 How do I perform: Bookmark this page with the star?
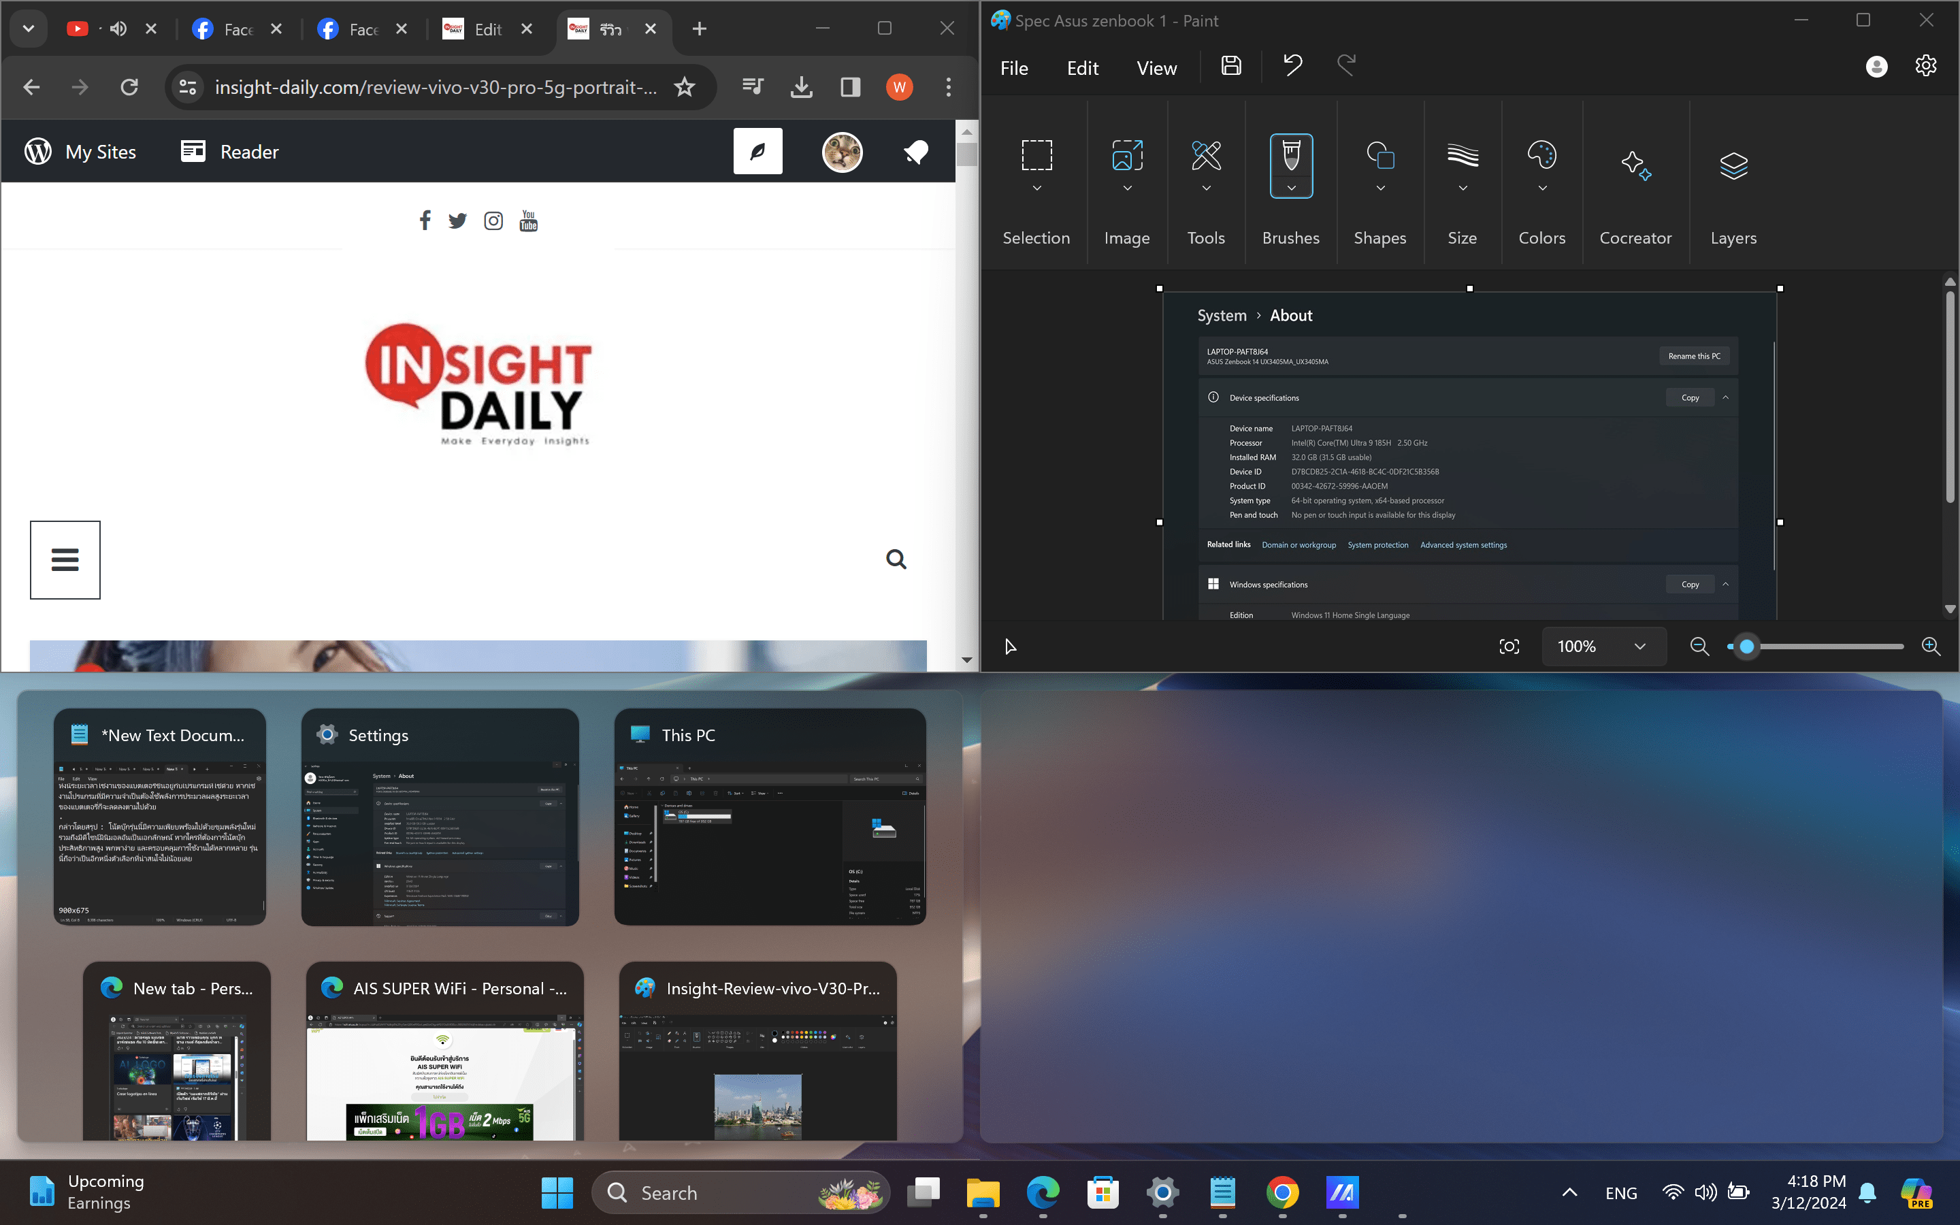[685, 86]
